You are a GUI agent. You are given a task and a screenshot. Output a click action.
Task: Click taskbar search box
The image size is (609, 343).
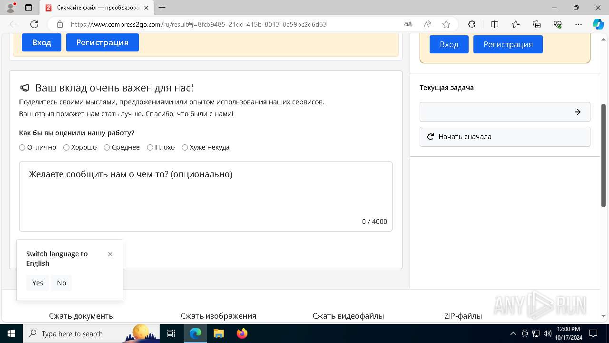(x=91, y=333)
